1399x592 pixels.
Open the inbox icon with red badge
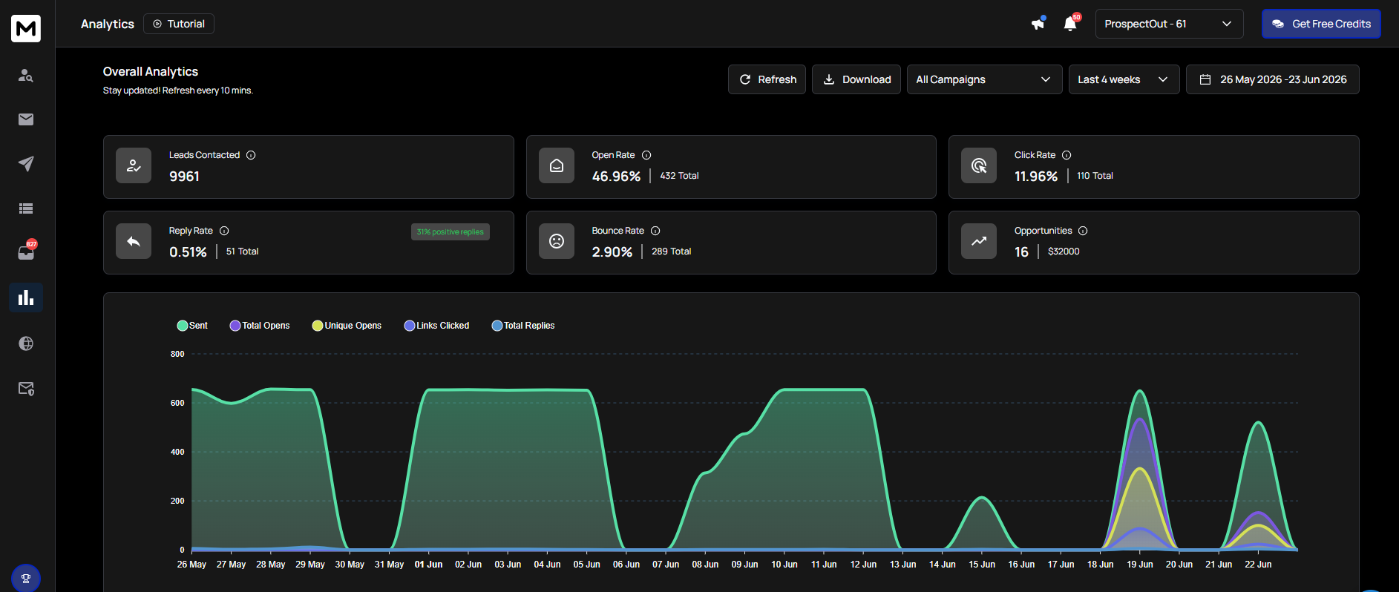(26, 252)
